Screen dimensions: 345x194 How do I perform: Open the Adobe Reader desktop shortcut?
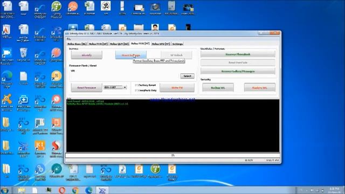click(6, 31)
